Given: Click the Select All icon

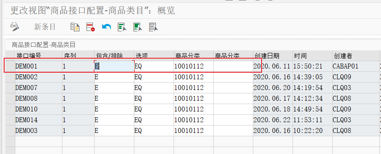Looking at the screenshot, I should click(122, 27).
